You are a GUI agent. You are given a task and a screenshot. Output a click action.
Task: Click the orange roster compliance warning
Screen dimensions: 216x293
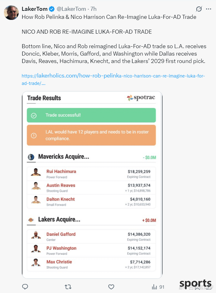(91, 135)
